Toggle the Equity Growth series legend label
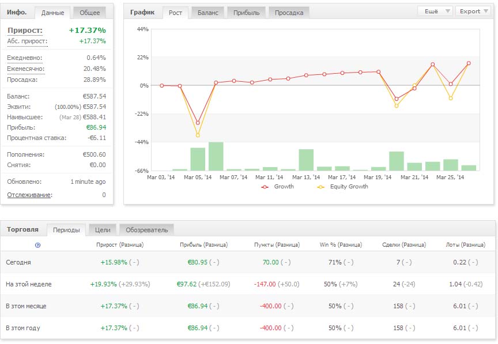Image resolution: width=498 pixels, height=344 pixels. [349, 187]
